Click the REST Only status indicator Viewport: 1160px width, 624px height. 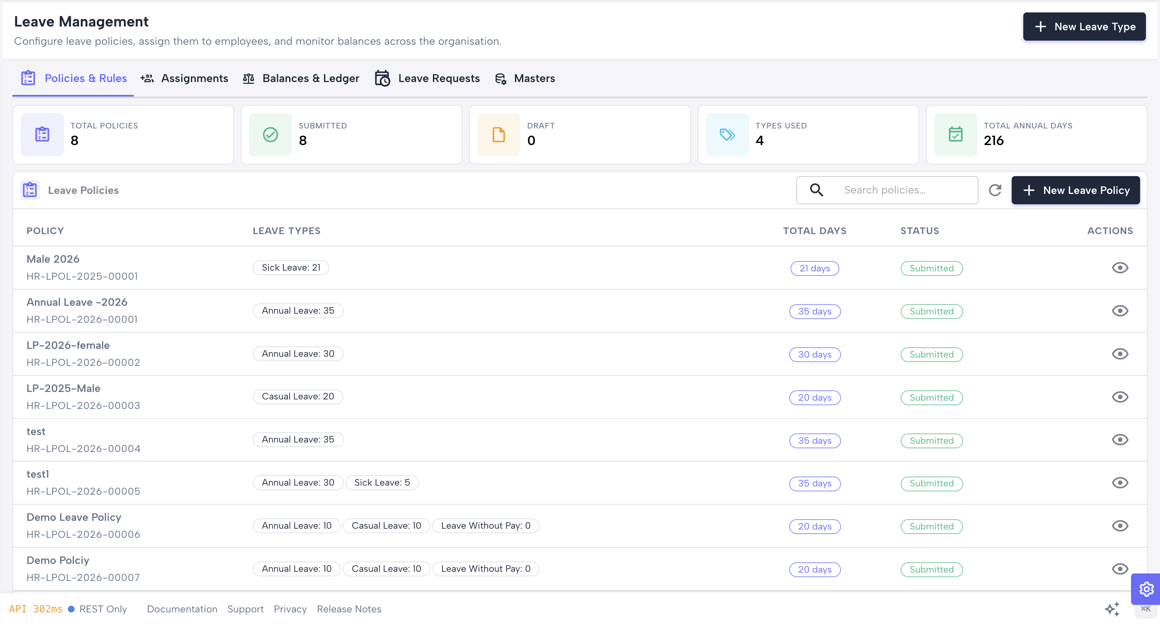click(98, 609)
